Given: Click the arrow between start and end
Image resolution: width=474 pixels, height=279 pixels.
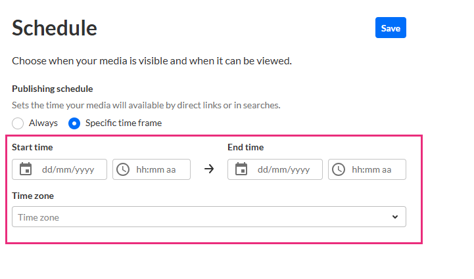Looking at the screenshot, I should pyautogui.click(x=209, y=169).
